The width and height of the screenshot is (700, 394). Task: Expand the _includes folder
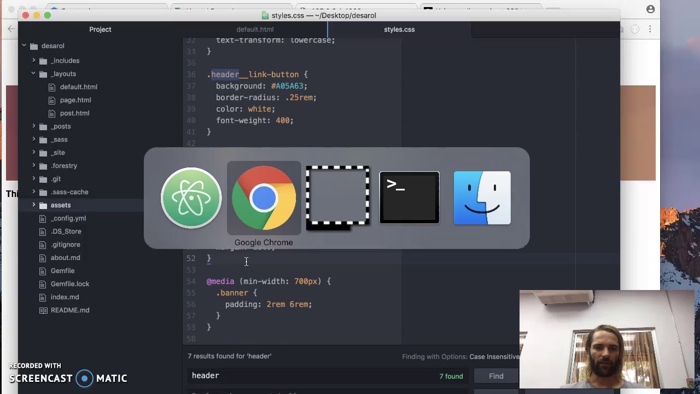coord(34,61)
